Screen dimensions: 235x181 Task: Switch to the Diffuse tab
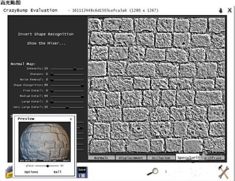click(x=214, y=158)
